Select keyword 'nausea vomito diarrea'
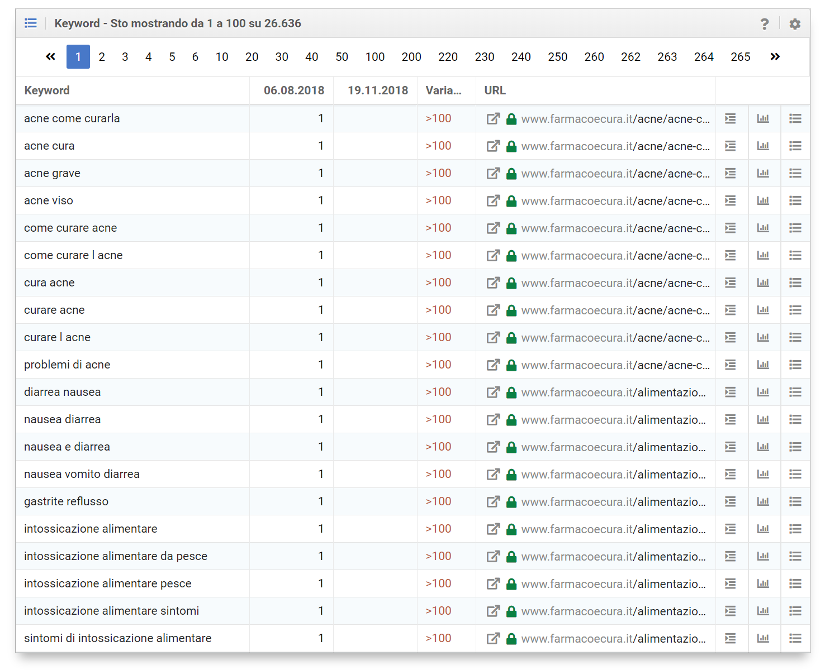The width and height of the screenshot is (825, 670). (x=82, y=474)
